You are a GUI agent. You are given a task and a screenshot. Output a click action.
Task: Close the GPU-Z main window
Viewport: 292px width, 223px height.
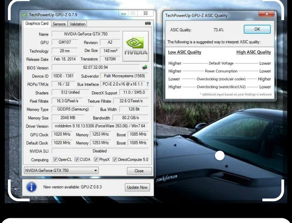pyautogui.click(x=146, y=14)
